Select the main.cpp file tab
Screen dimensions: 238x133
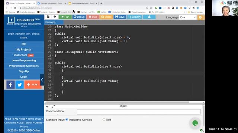(50, 22)
